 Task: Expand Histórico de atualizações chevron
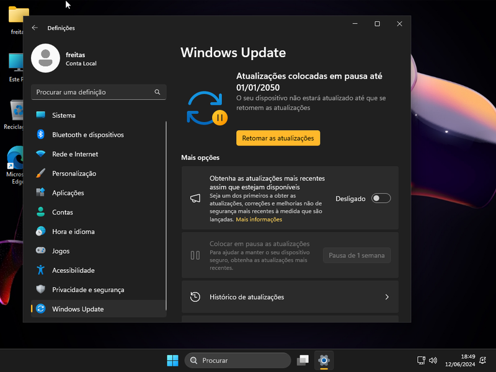click(x=387, y=297)
